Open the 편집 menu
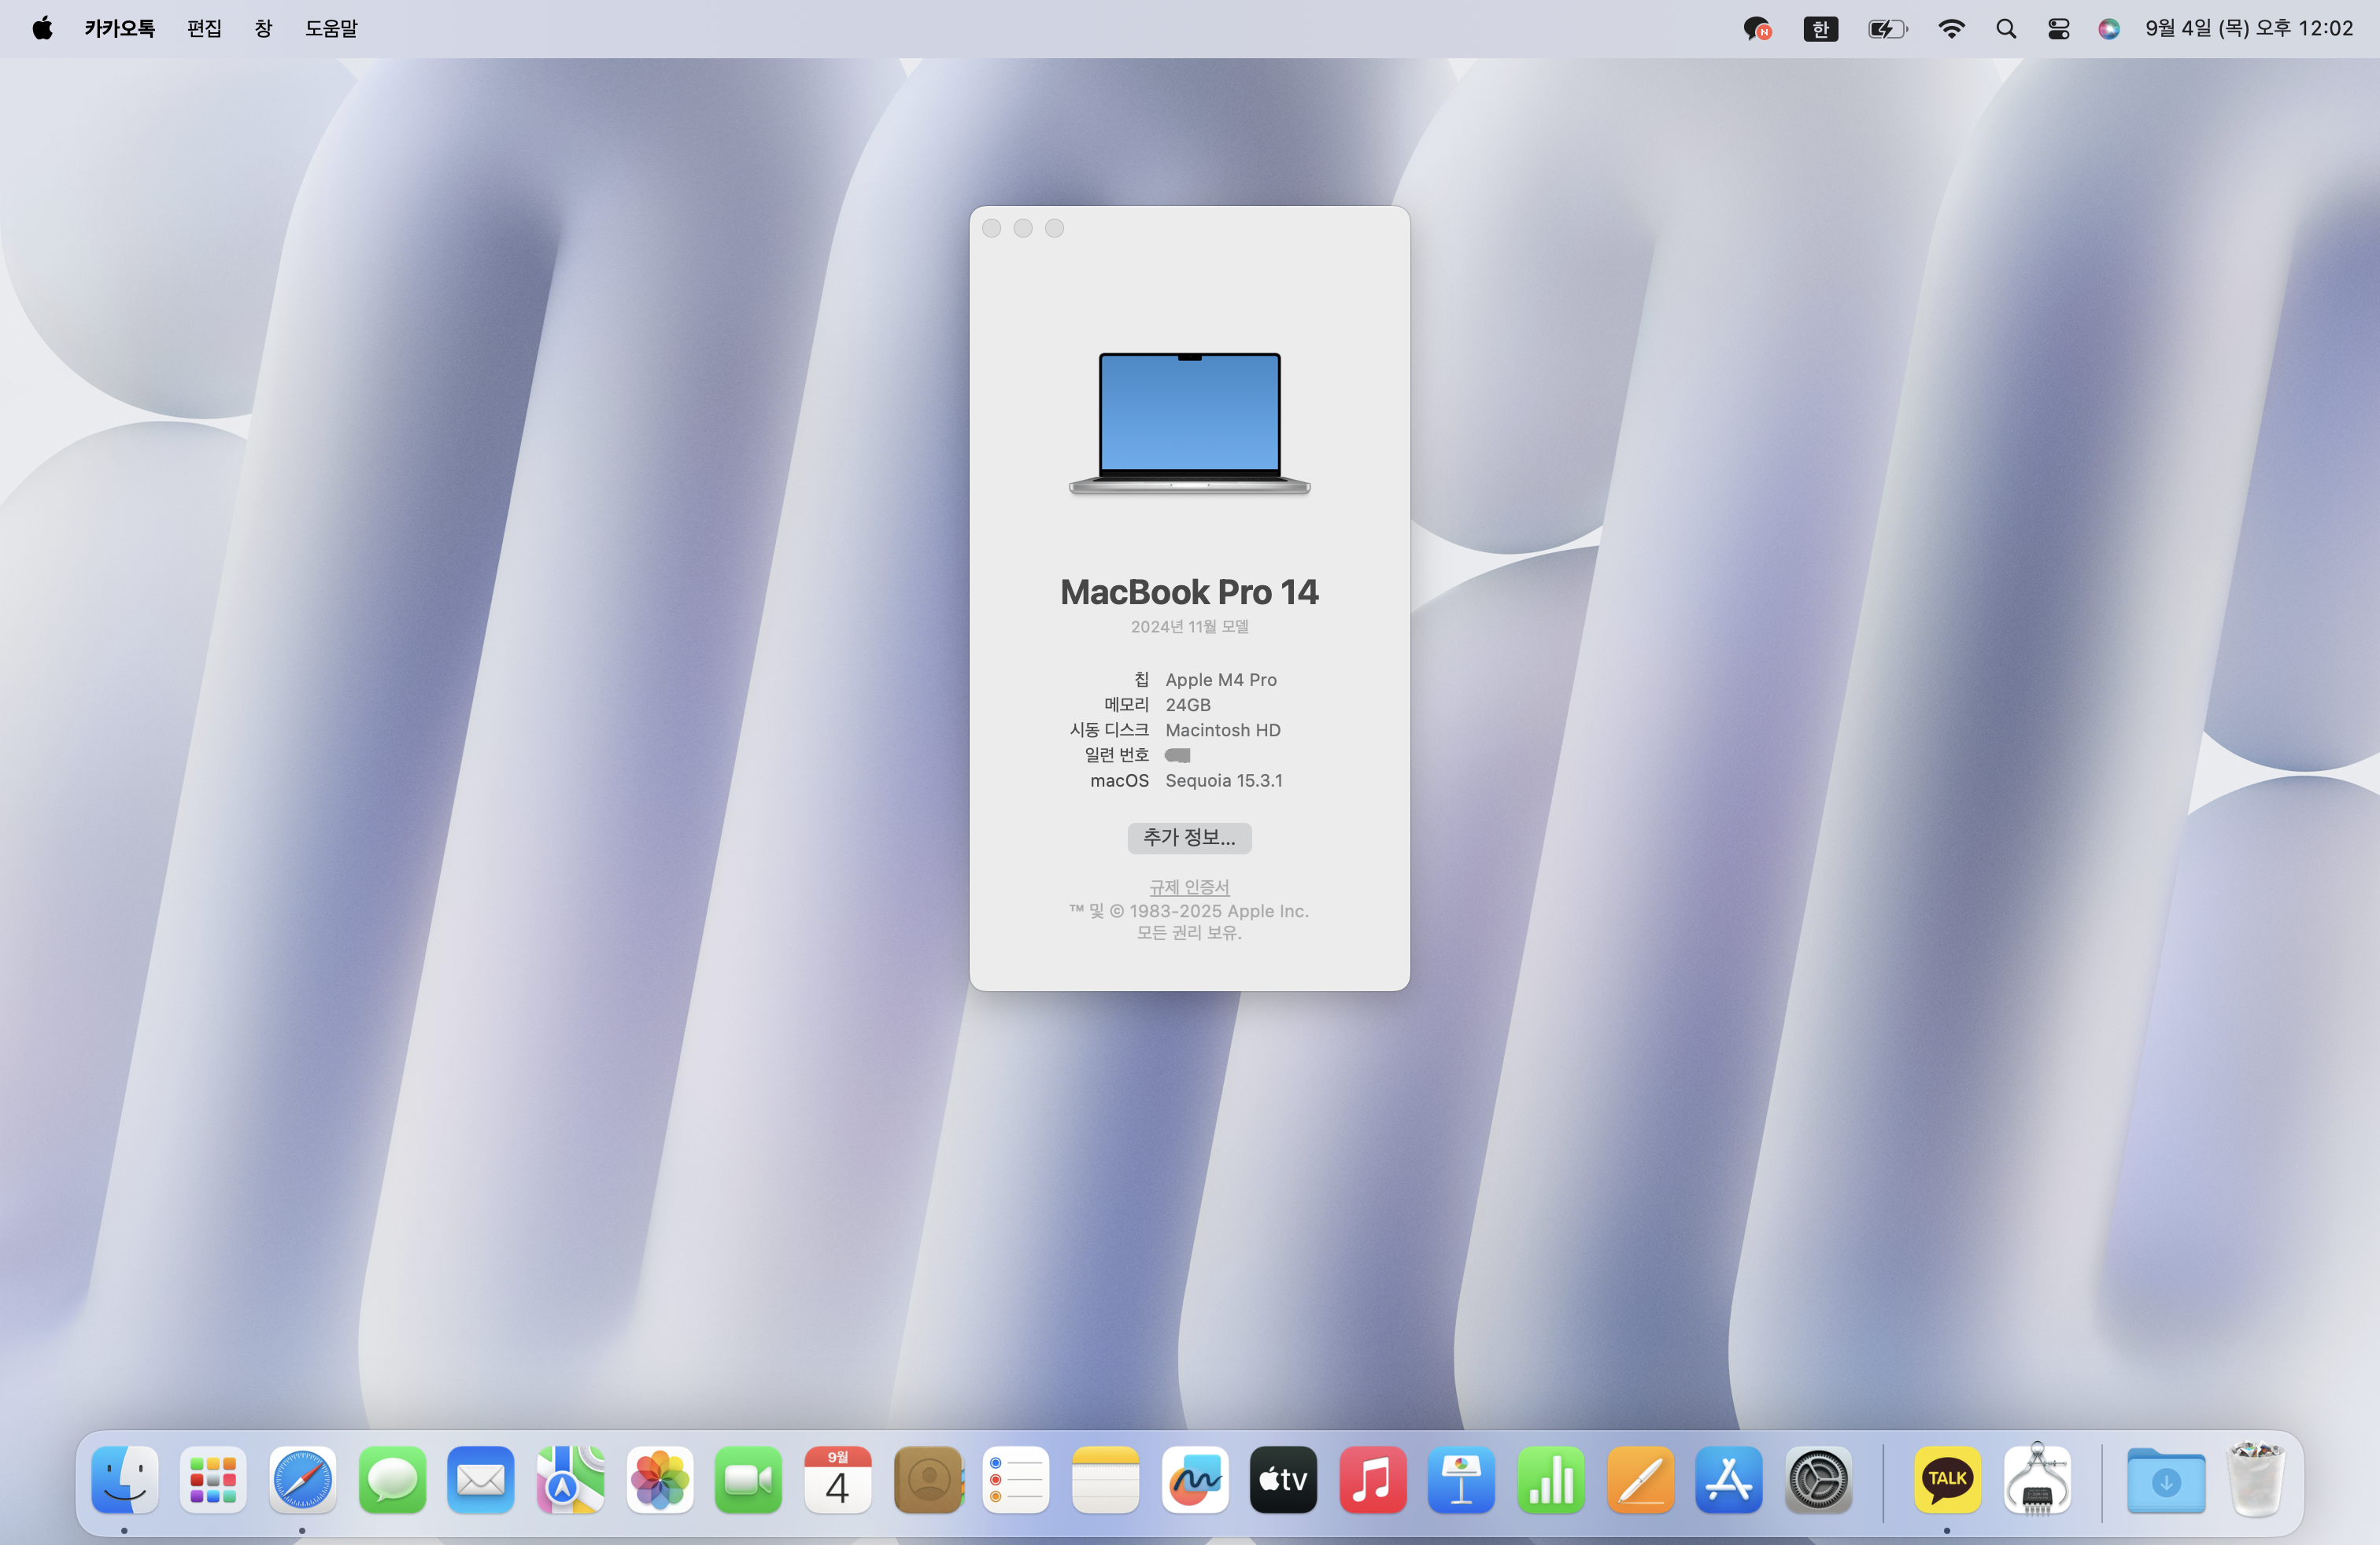 coord(204,29)
